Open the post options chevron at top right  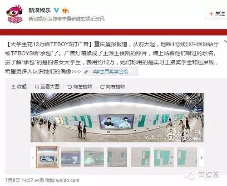[x=225, y=41]
